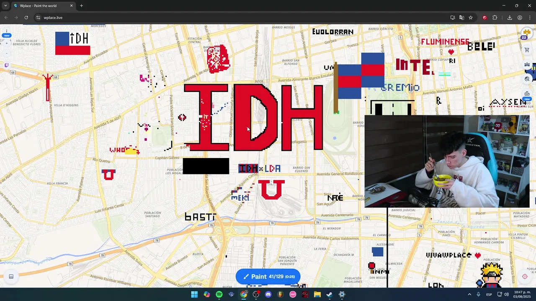Click the translate page icon
This screenshot has width=536, height=301.
461,18
